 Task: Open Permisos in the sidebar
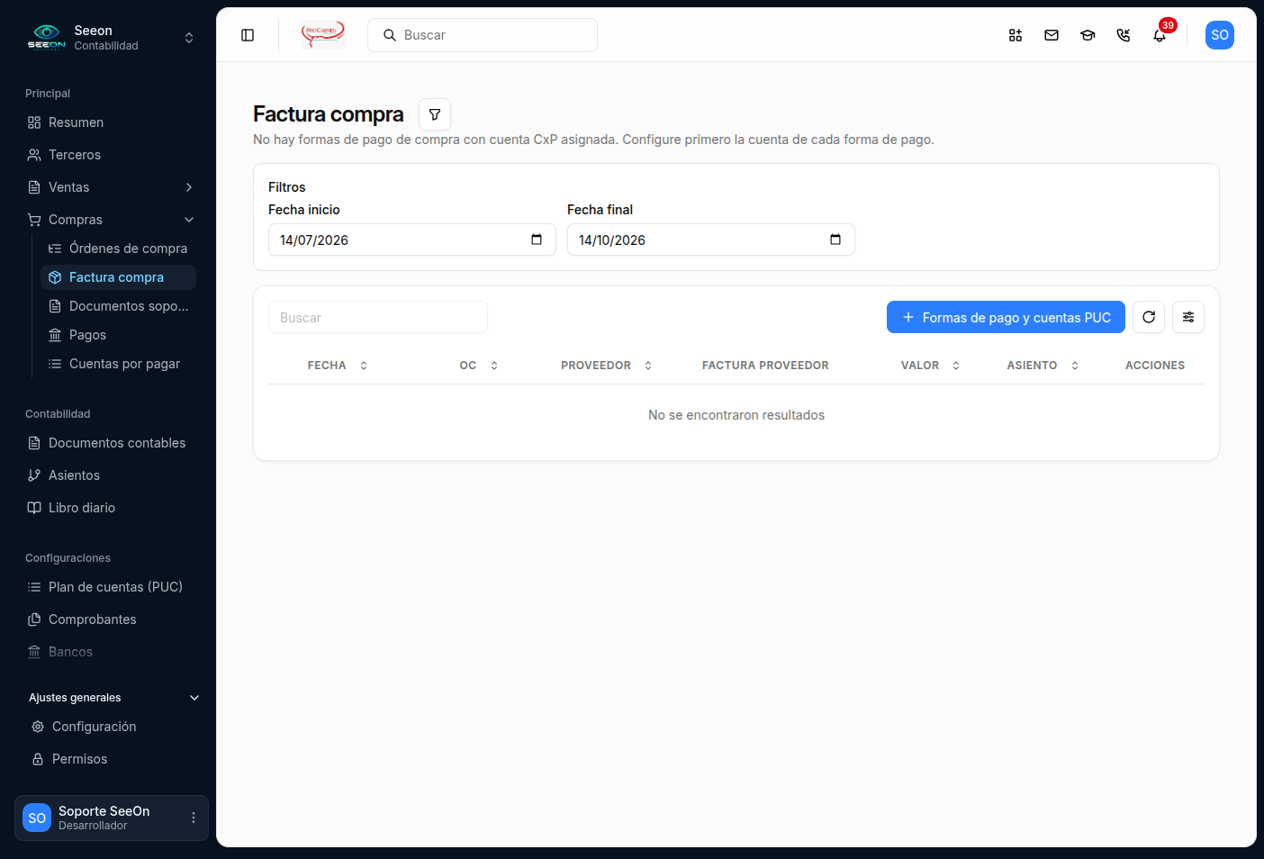(113, 759)
